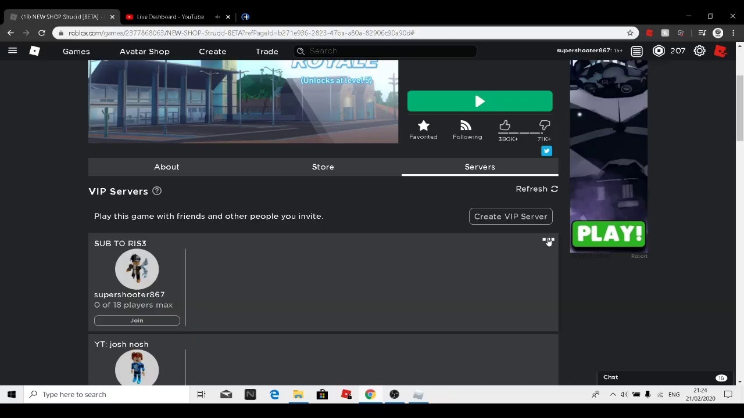This screenshot has height=418, width=744.
Task: Close the NEW SHOP Strucid browser tab
Action: tap(112, 17)
